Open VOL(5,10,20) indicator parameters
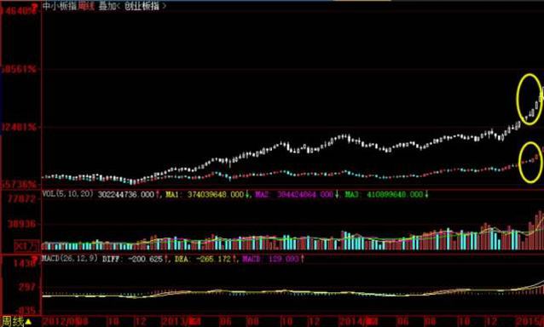The image size is (544, 327). tap(67, 194)
